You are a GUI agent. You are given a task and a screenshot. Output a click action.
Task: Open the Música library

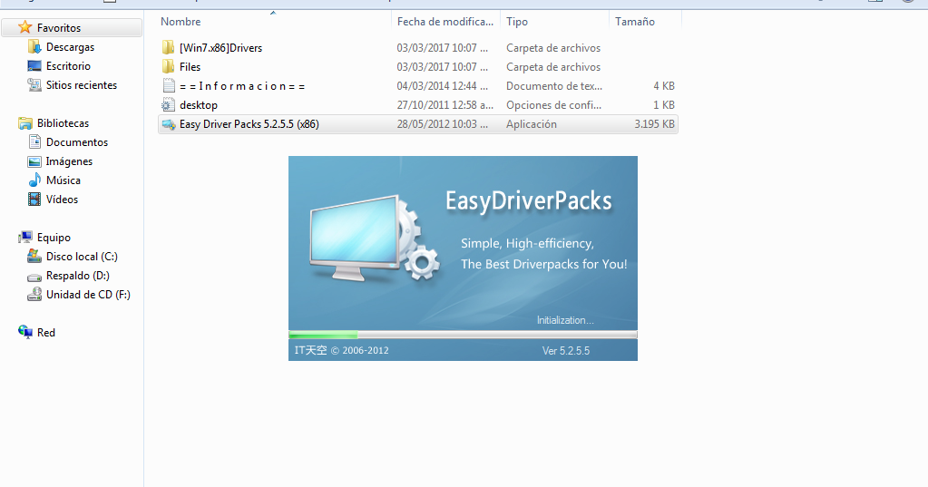click(x=63, y=180)
